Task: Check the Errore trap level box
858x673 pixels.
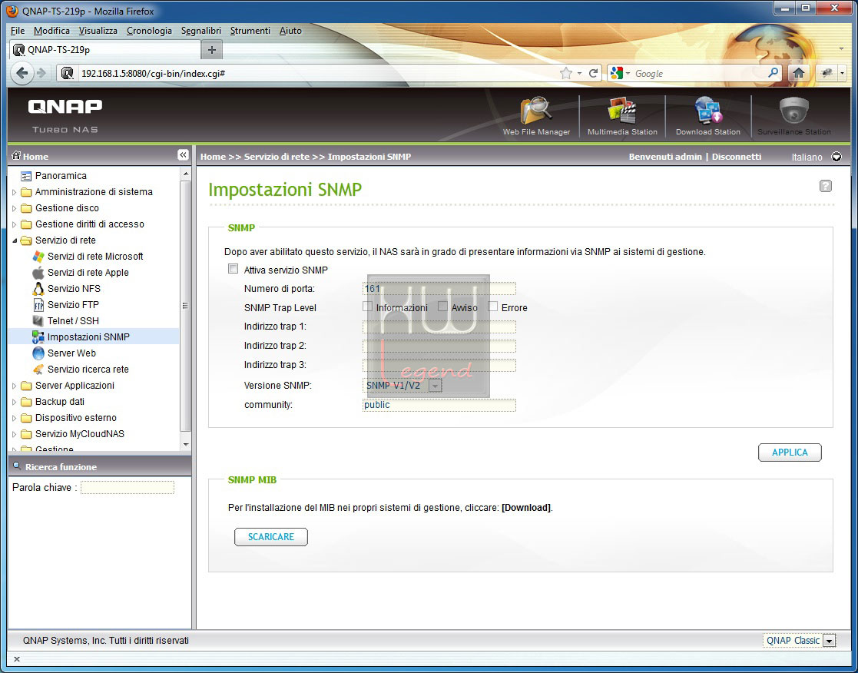Action: (493, 307)
